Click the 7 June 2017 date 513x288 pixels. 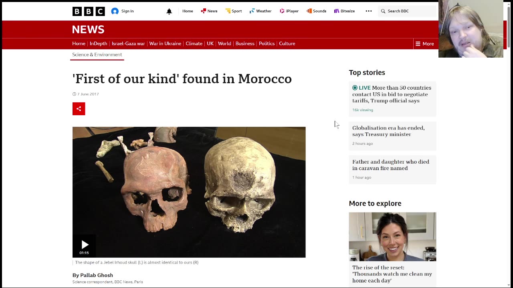[88, 94]
